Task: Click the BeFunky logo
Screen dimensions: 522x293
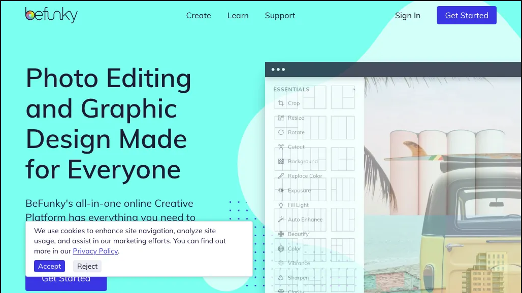Action: pyautogui.click(x=51, y=15)
